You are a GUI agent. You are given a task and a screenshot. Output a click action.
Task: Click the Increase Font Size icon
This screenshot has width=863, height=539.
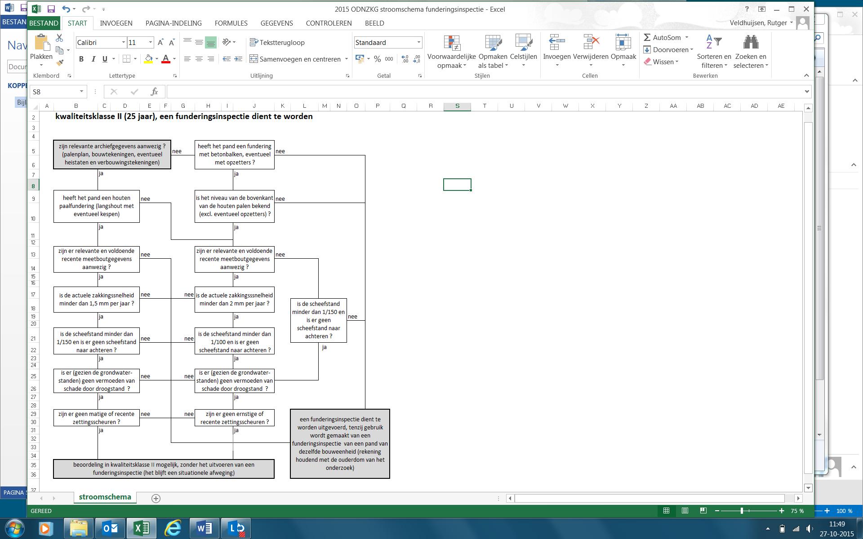click(160, 43)
